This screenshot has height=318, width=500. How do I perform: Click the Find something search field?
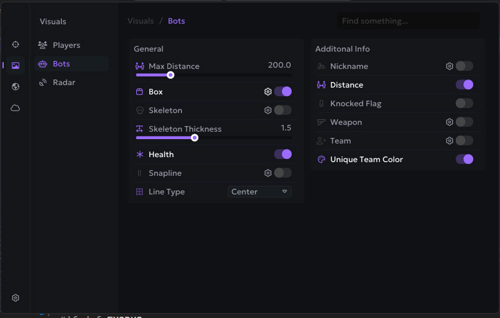(x=408, y=21)
